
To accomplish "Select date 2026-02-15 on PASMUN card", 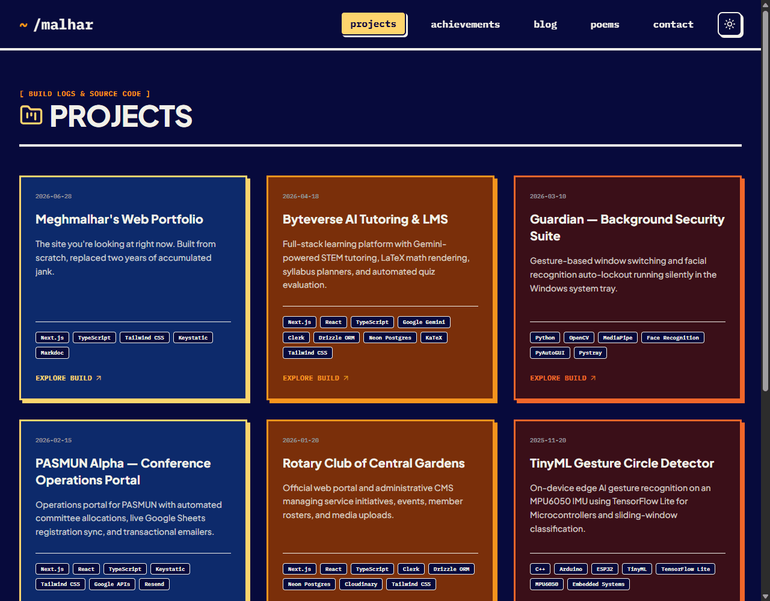I will coord(54,441).
